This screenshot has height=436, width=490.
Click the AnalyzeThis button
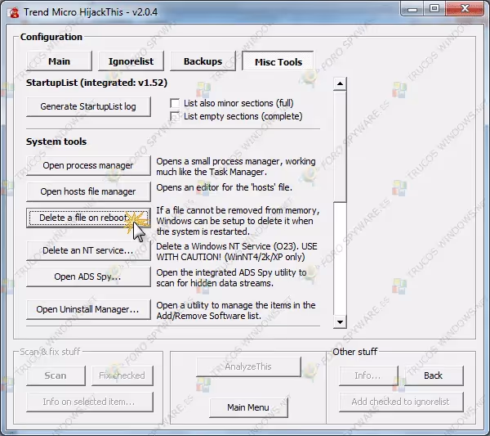(248, 366)
